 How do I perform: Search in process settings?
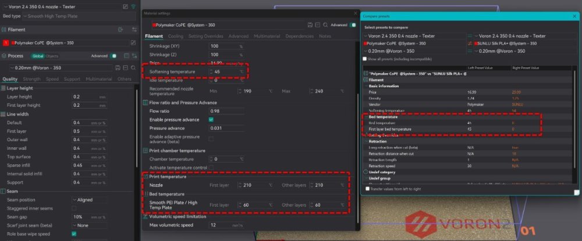tap(133, 68)
